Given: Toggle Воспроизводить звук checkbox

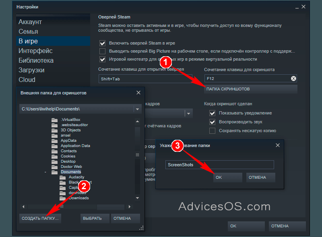Looking at the screenshot, I should coord(213,122).
